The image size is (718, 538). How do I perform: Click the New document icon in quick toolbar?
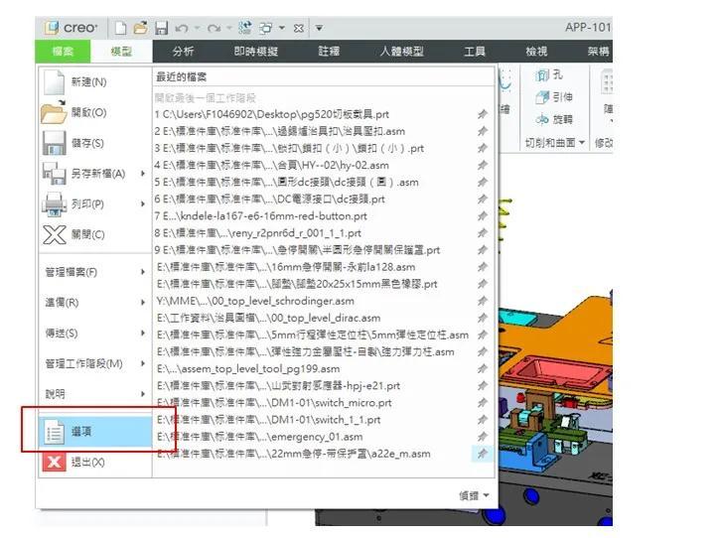coord(120,28)
